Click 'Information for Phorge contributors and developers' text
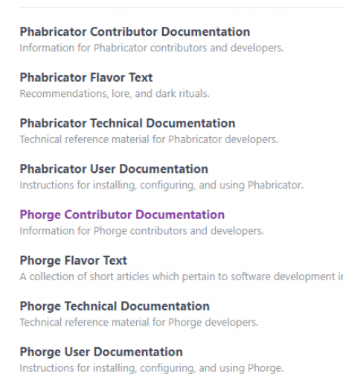This screenshot has width=343, height=392. pyautogui.click(x=142, y=231)
